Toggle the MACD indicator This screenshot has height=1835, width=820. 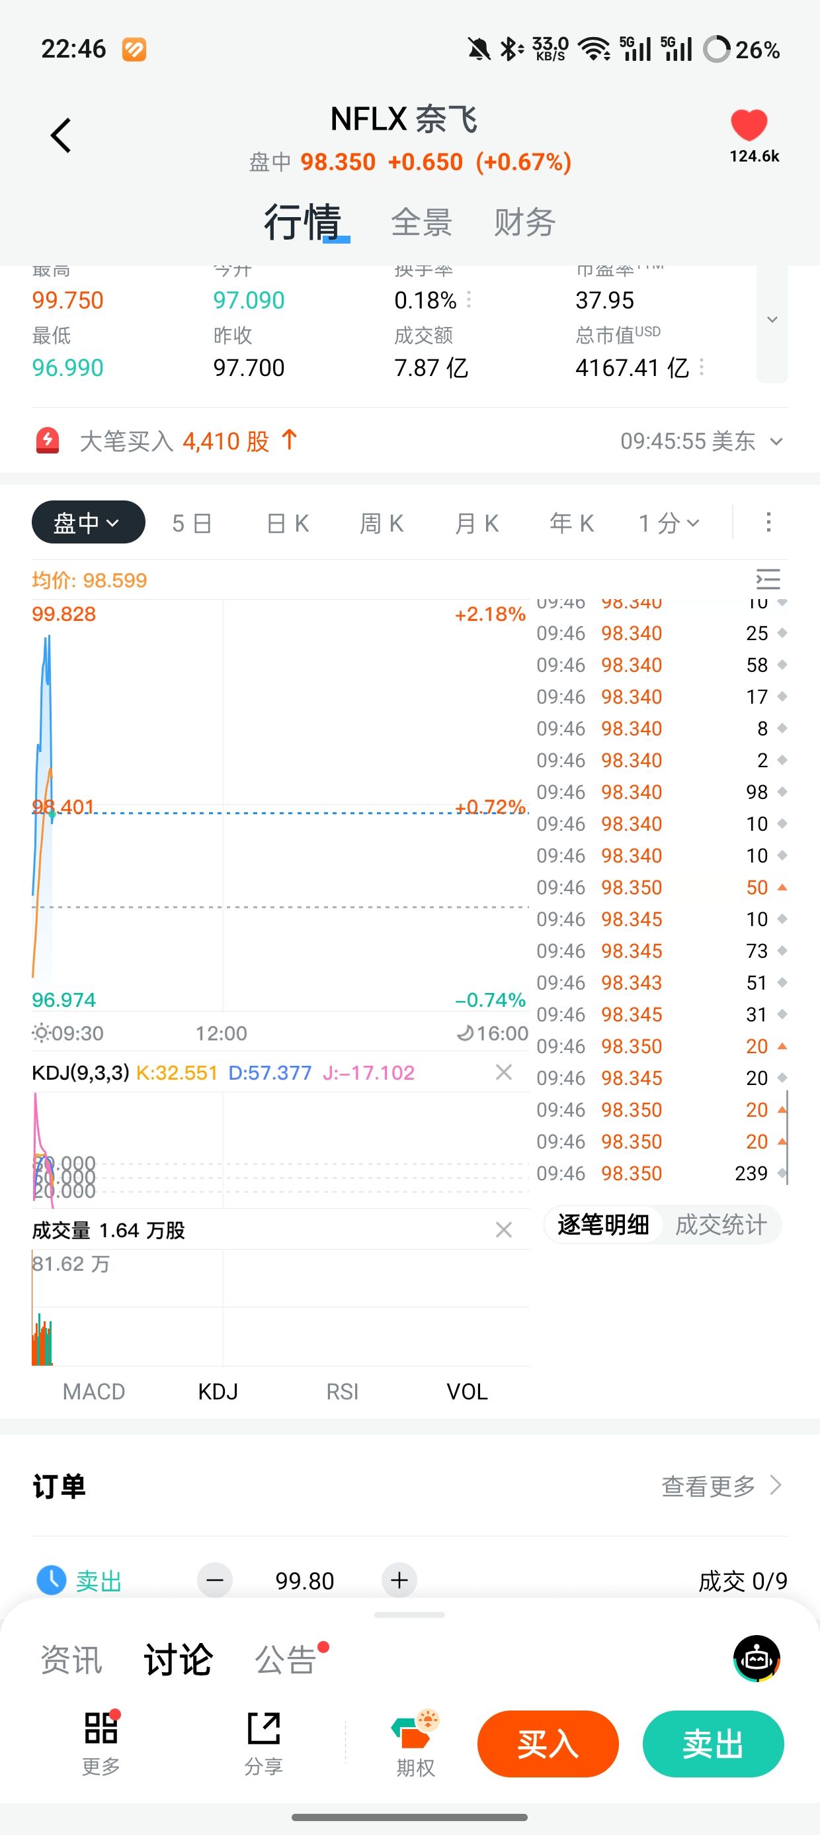click(x=94, y=1391)
